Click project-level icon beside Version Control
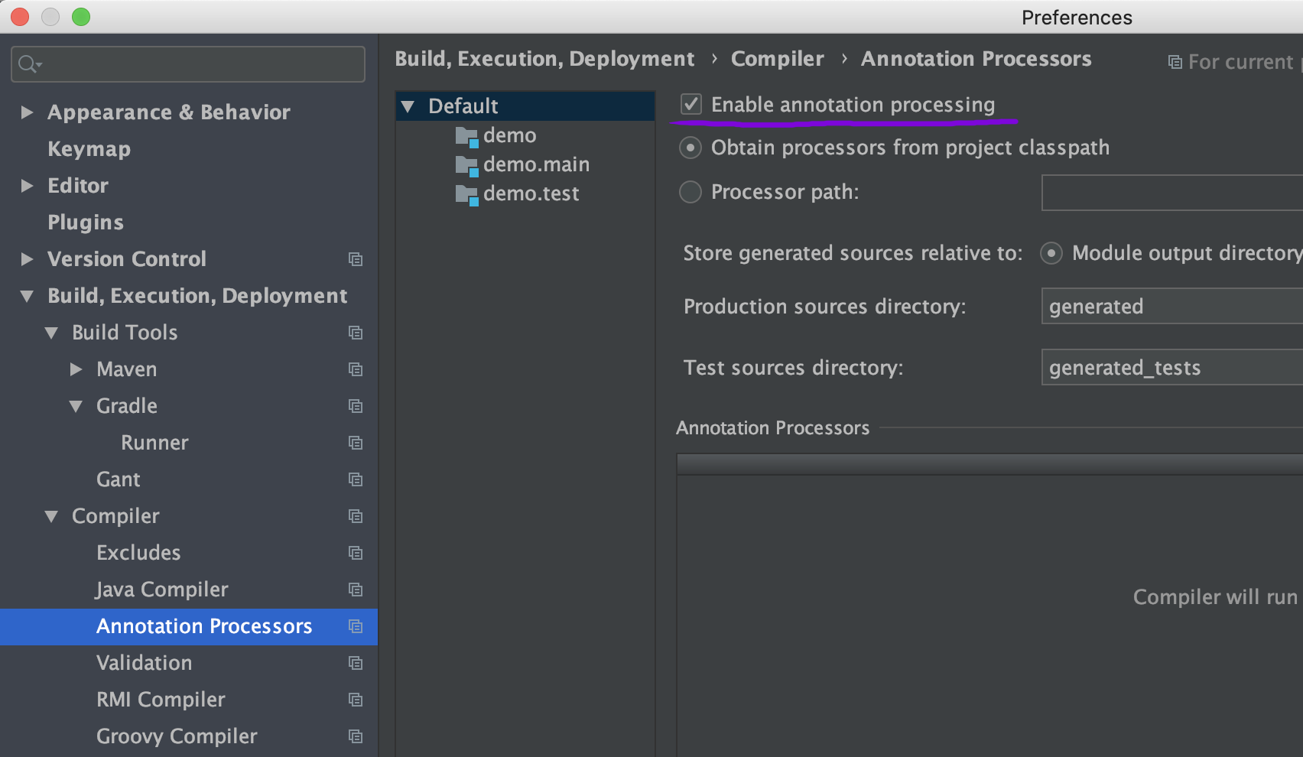The image size is (1303, 757). click(356, 259)
